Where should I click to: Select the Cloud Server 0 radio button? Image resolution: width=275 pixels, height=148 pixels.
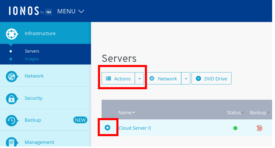[x=108, y=128]
